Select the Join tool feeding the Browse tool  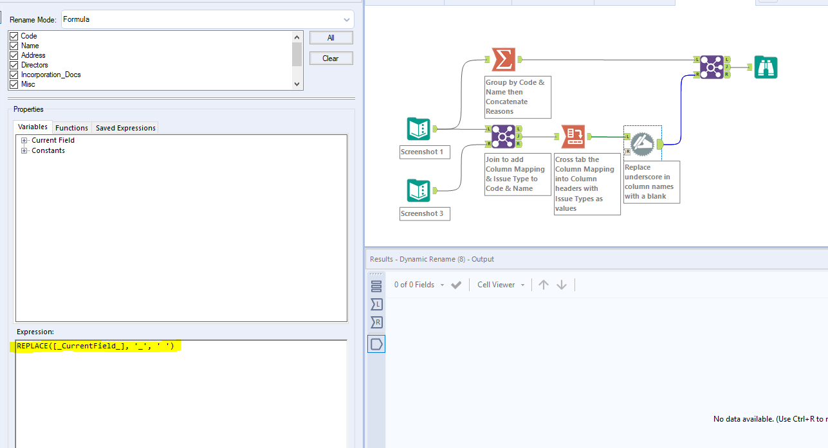point(713,66)
